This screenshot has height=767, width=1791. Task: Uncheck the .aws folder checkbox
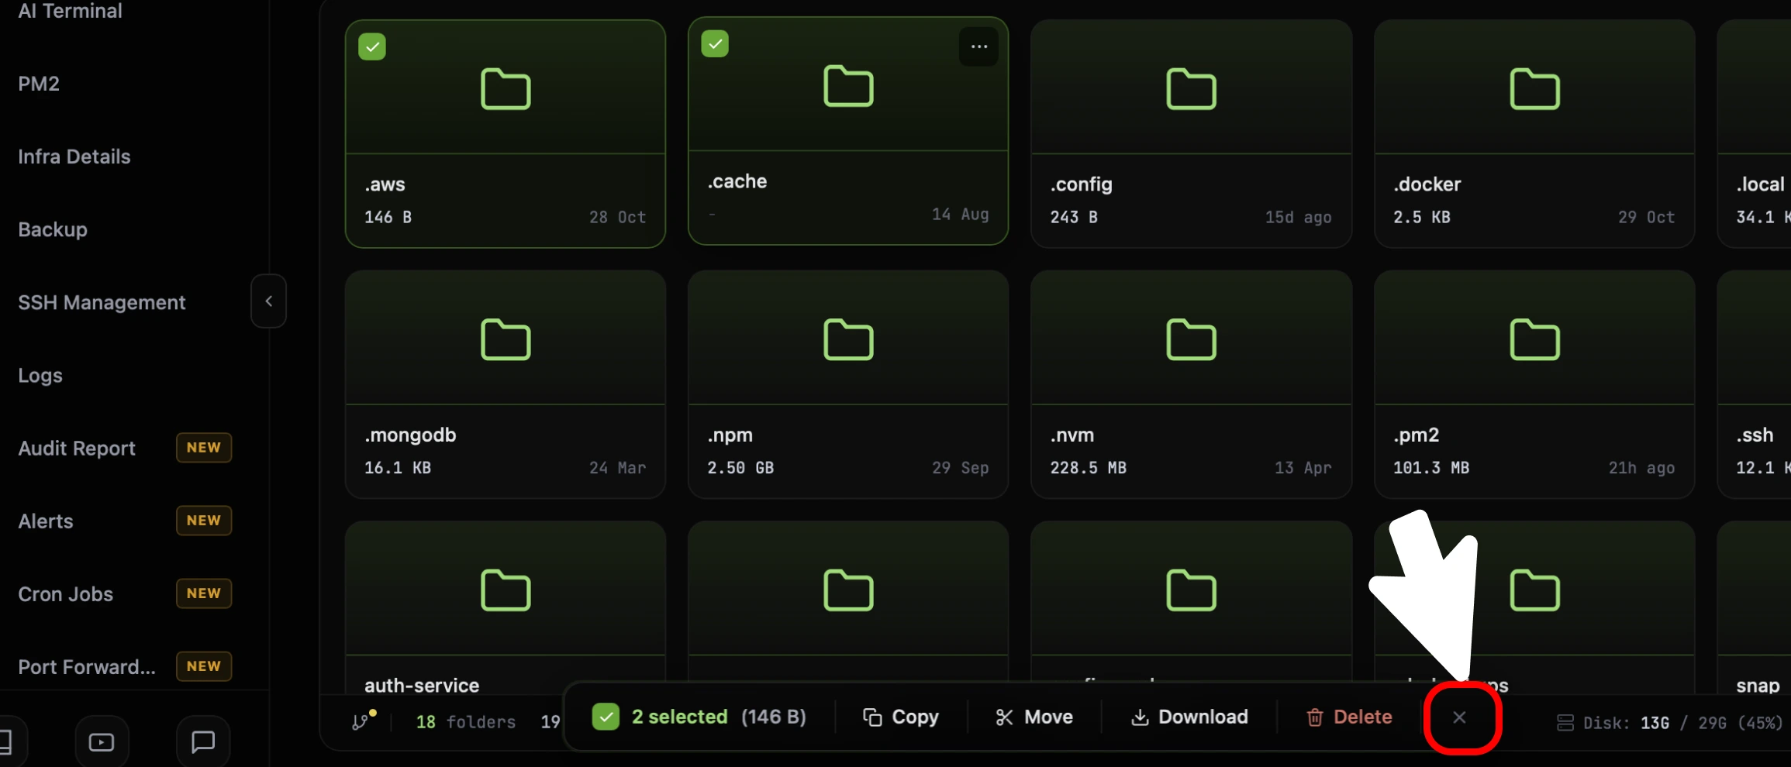[372, 46]
